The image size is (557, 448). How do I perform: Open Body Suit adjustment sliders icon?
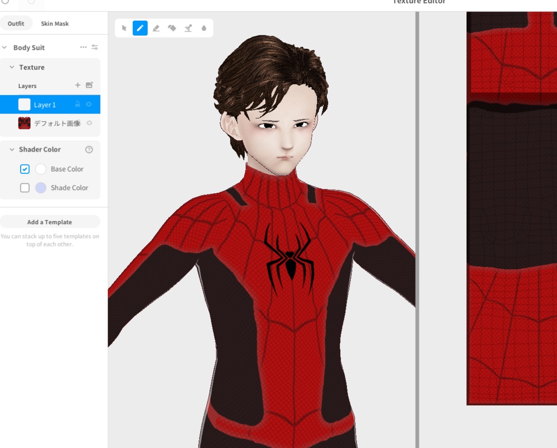[95, 47]
